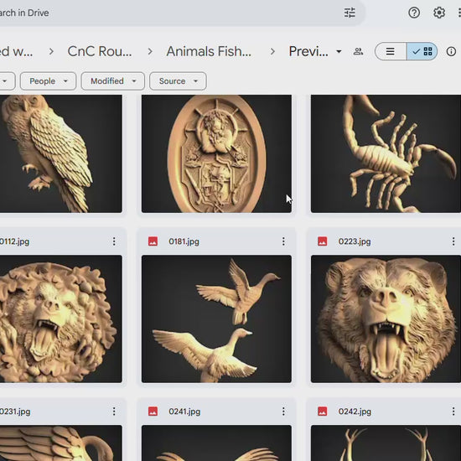Click image file icon beside 0242.jpg
The image size is (461, 461).
coord(323,412)
